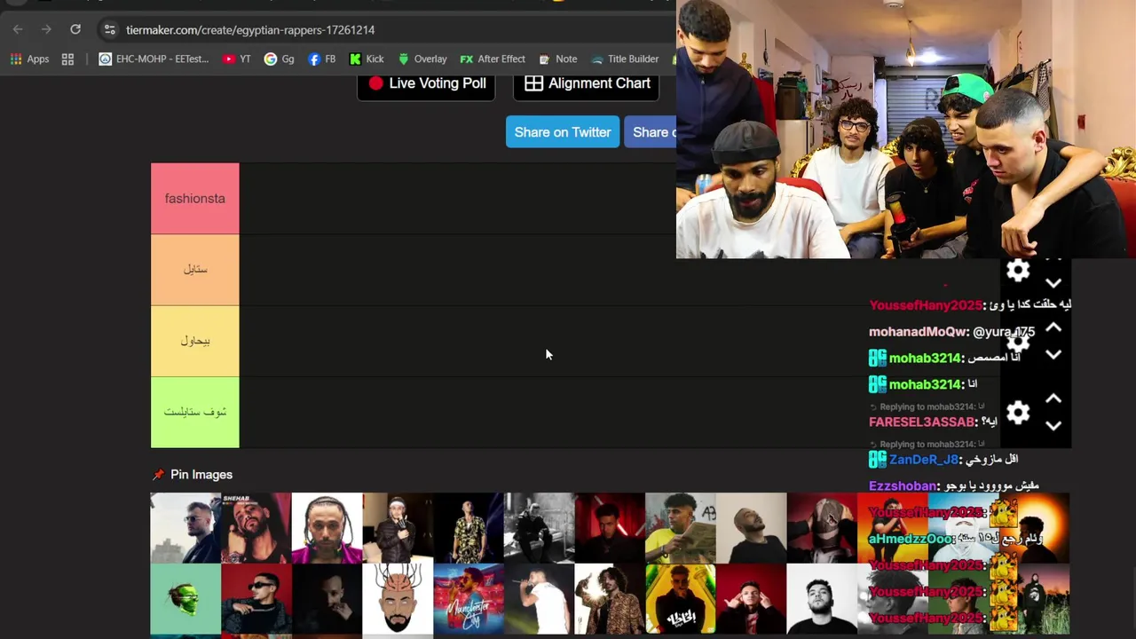1136x639 pixels.
Task: Open the Kick bookmark
Action: coord(367,59)
